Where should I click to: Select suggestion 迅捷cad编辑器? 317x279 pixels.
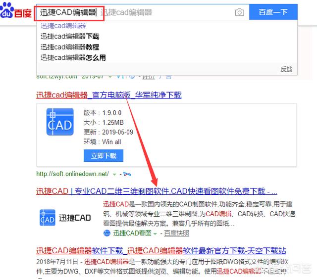pyautogui.click(x=63, y=26)
